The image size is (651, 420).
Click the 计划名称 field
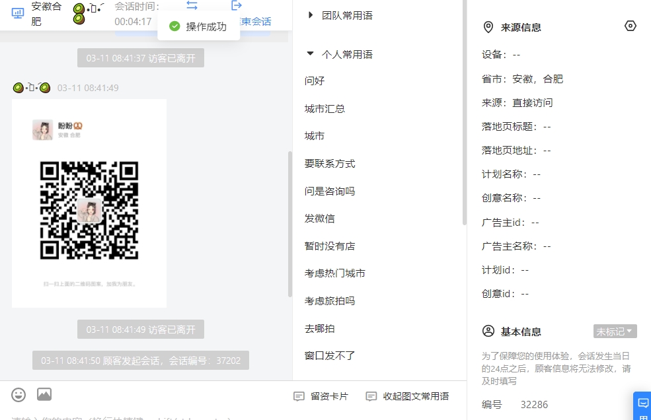tap(511, 174)
